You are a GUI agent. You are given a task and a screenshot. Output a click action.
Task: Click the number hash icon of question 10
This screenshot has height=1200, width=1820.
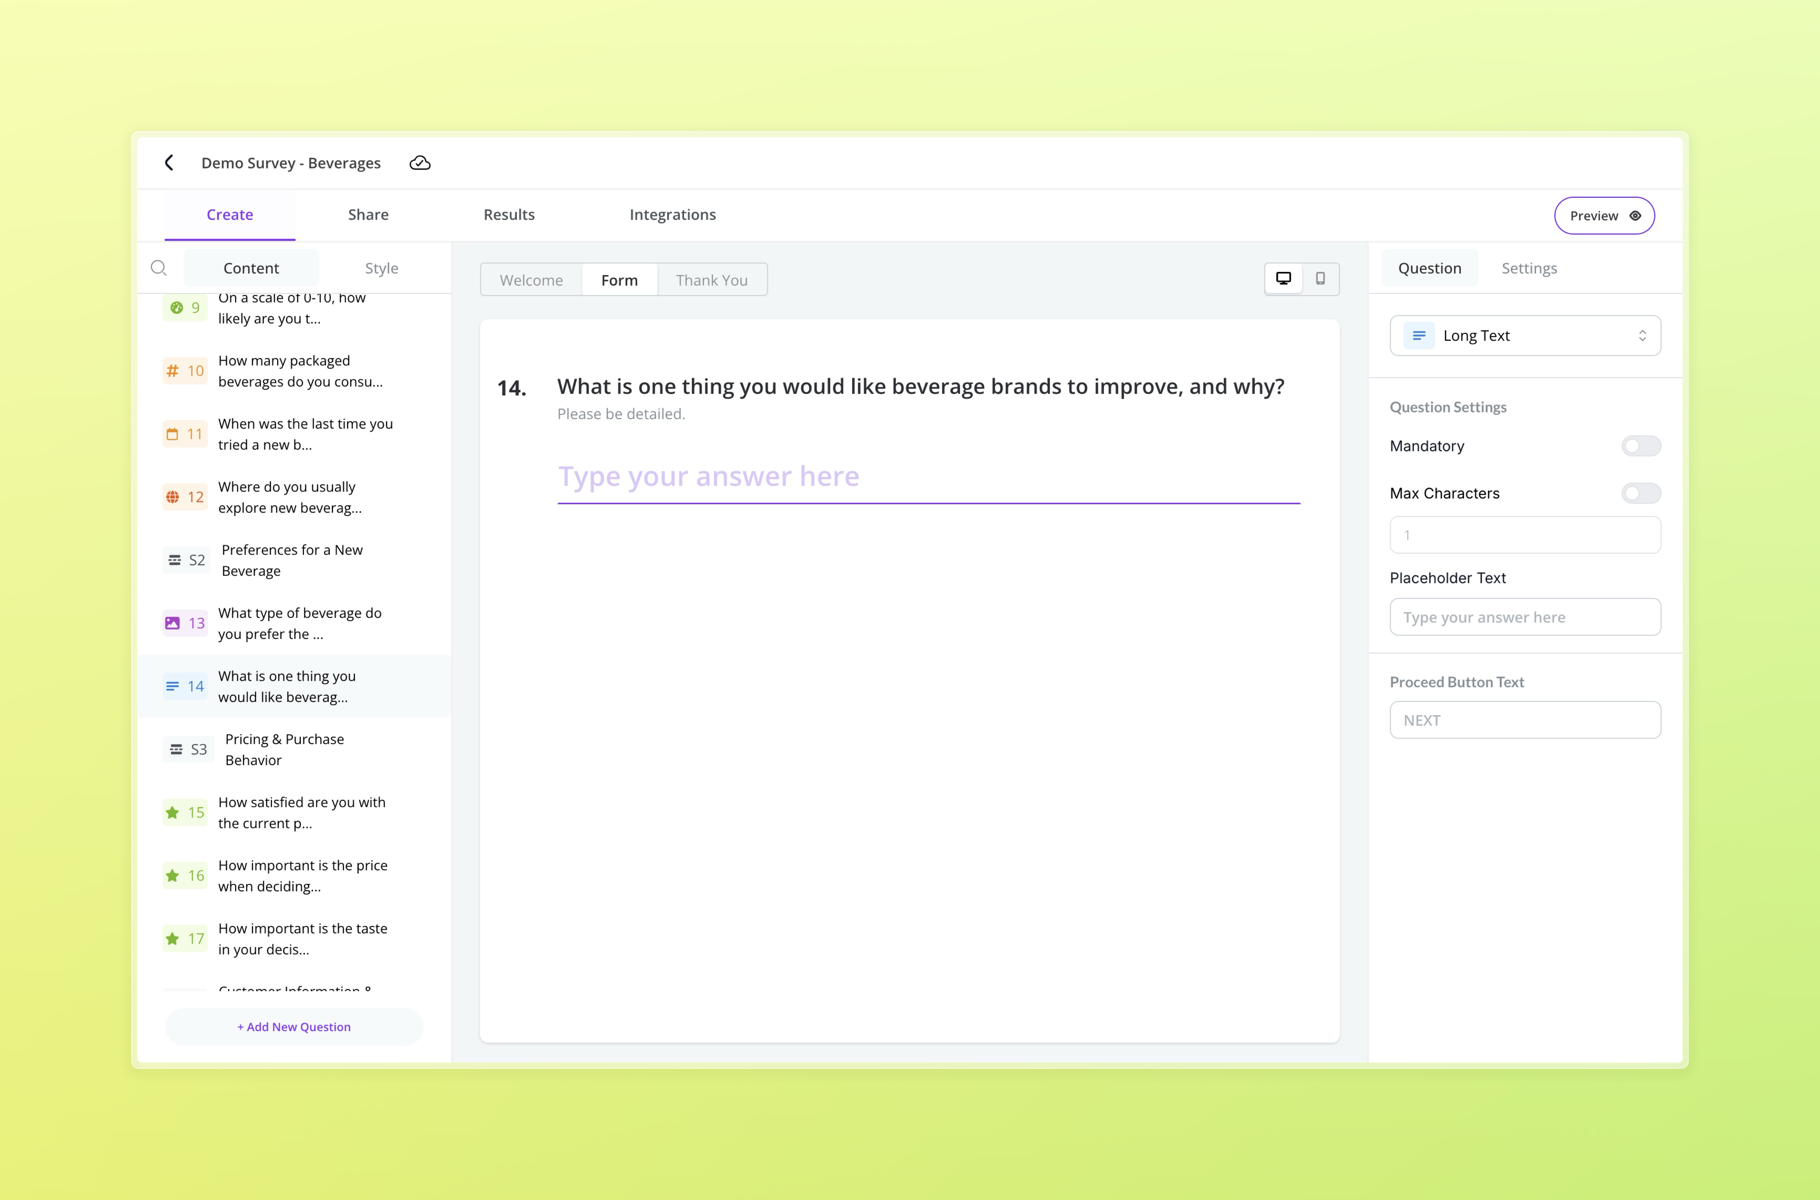tap(173, 371)
